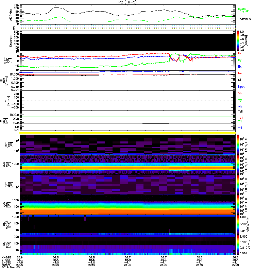This screenshot has height=272, width=255.
Task: Click the "2020" time tick label
Action: 55,265
